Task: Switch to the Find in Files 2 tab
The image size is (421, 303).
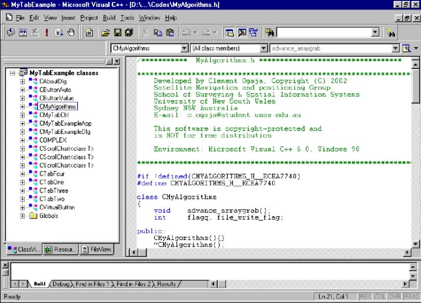Action: tap(133, 284)
